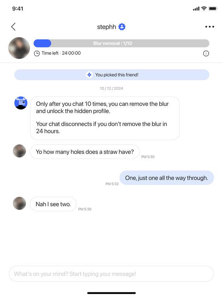The width and height of the screenshot is (223, 297).
Task: Tap the stephh username title
Action: (106, 27)
